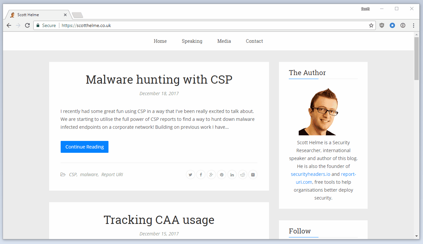This screenshot has height=244, width=423.
Task: Share the post on Twitter
Action: [190, 175]
